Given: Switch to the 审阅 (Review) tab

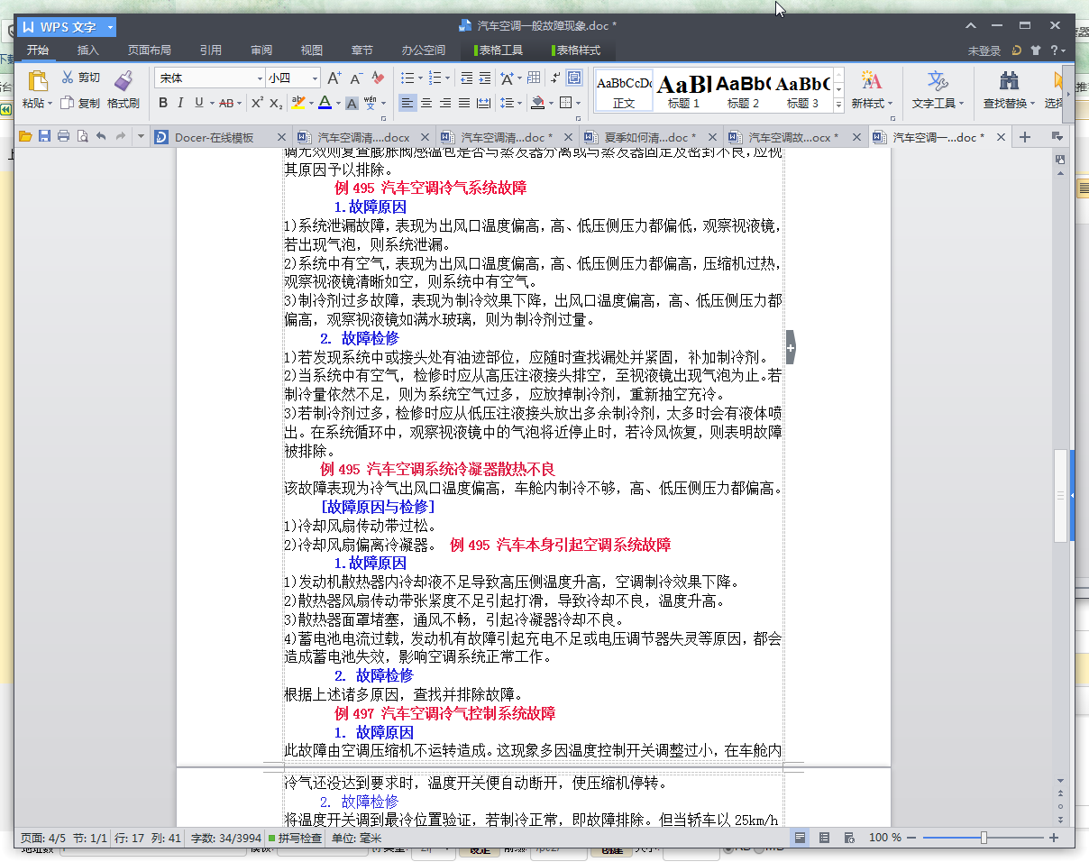Looking at the screenshot, I should click(261, 50).
